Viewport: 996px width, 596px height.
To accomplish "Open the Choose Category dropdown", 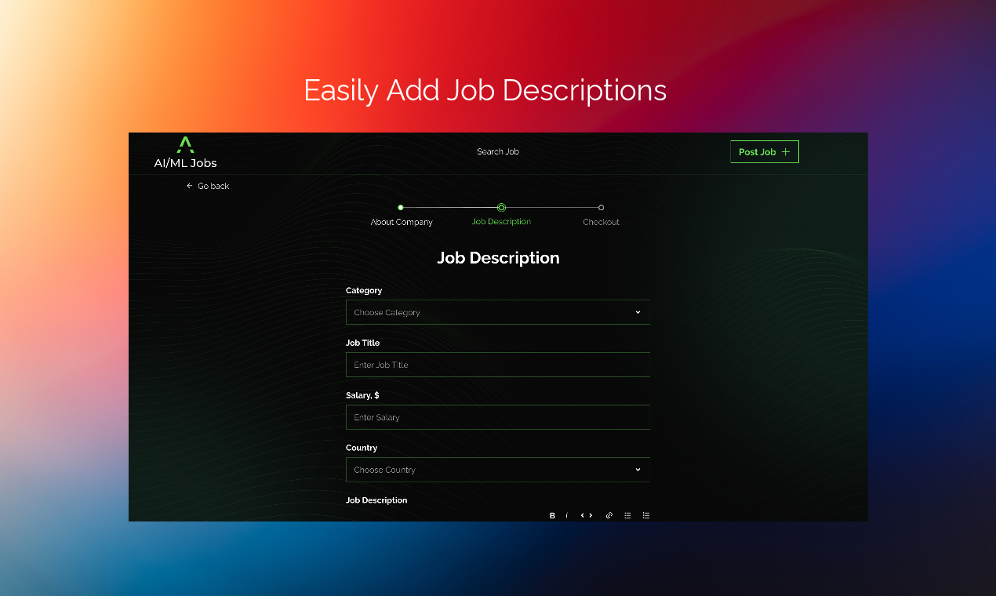I will pyautogui.click(x=498, y=312).
